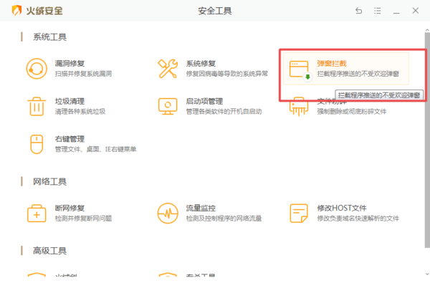The height and width of the screenshot is (283, 430).
Task: Click the 火绒安全 shield logo
Action: [x=16, y=11]
